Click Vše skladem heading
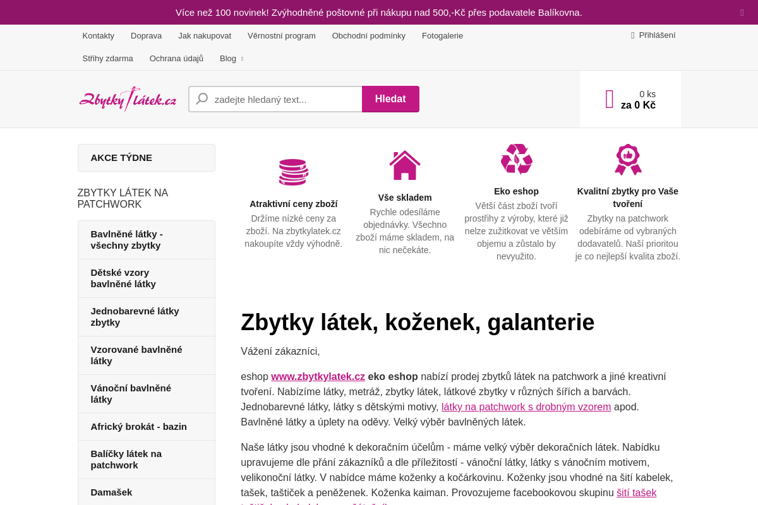The height and width of the screenshot is (505, 758). [x=405, y=198]
